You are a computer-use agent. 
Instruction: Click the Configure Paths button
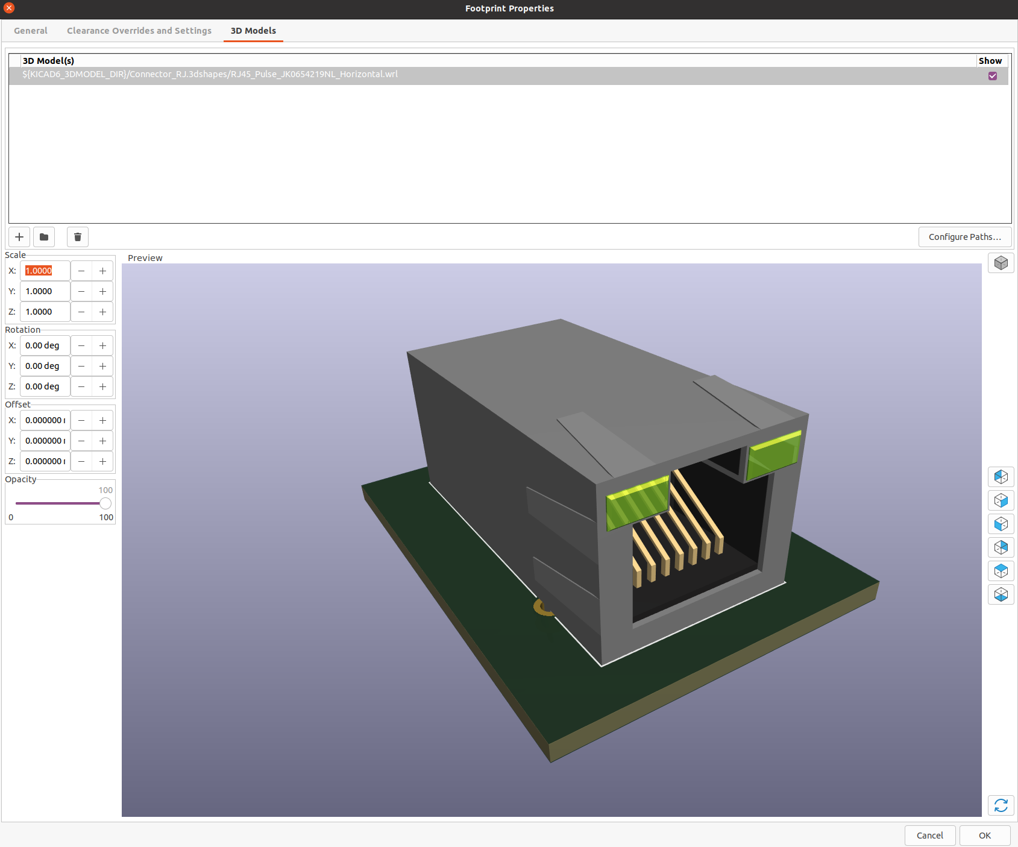coord(964,237)
